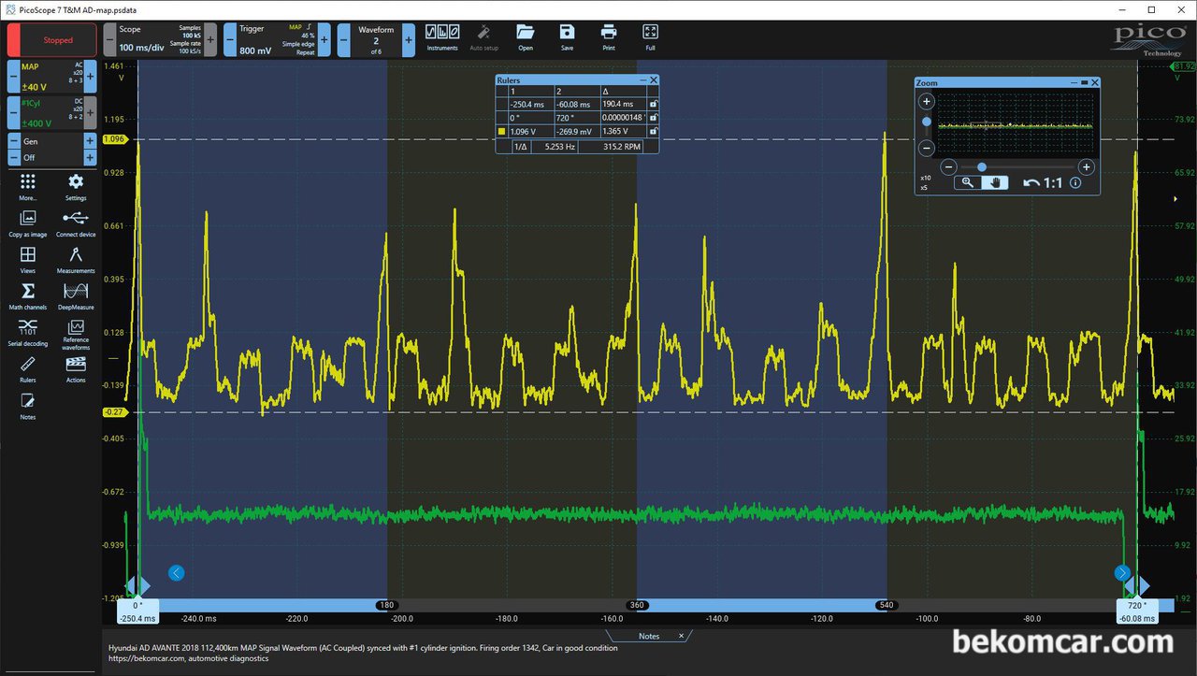Select the hand pan tool in Zoom panel
The width and height of the screenshot is (1197, 676).
[994, 182]
